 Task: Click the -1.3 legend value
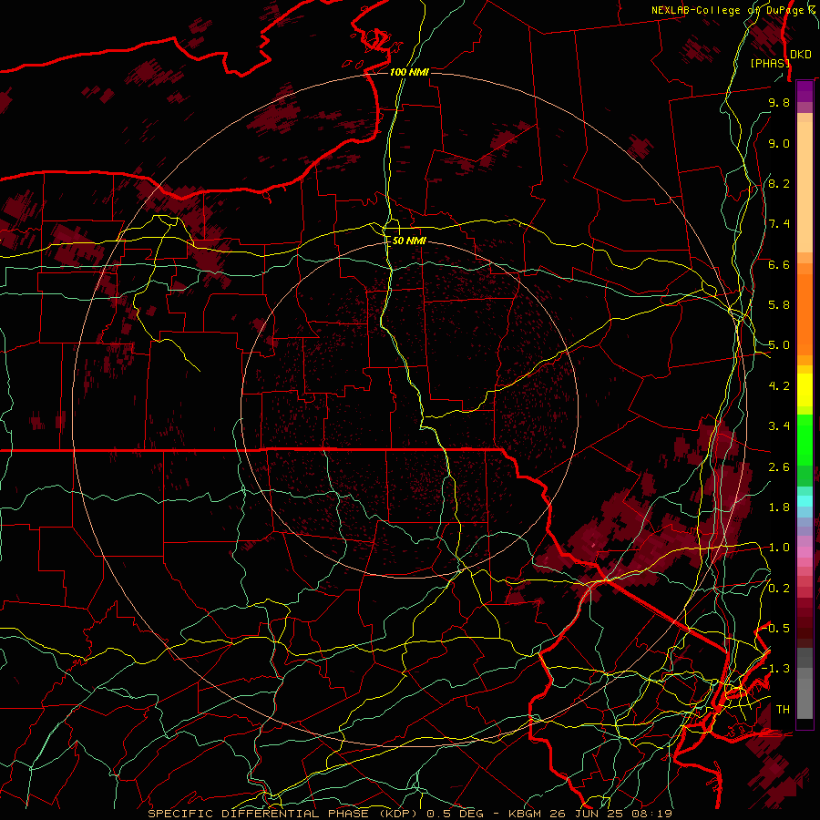[775, 669]
